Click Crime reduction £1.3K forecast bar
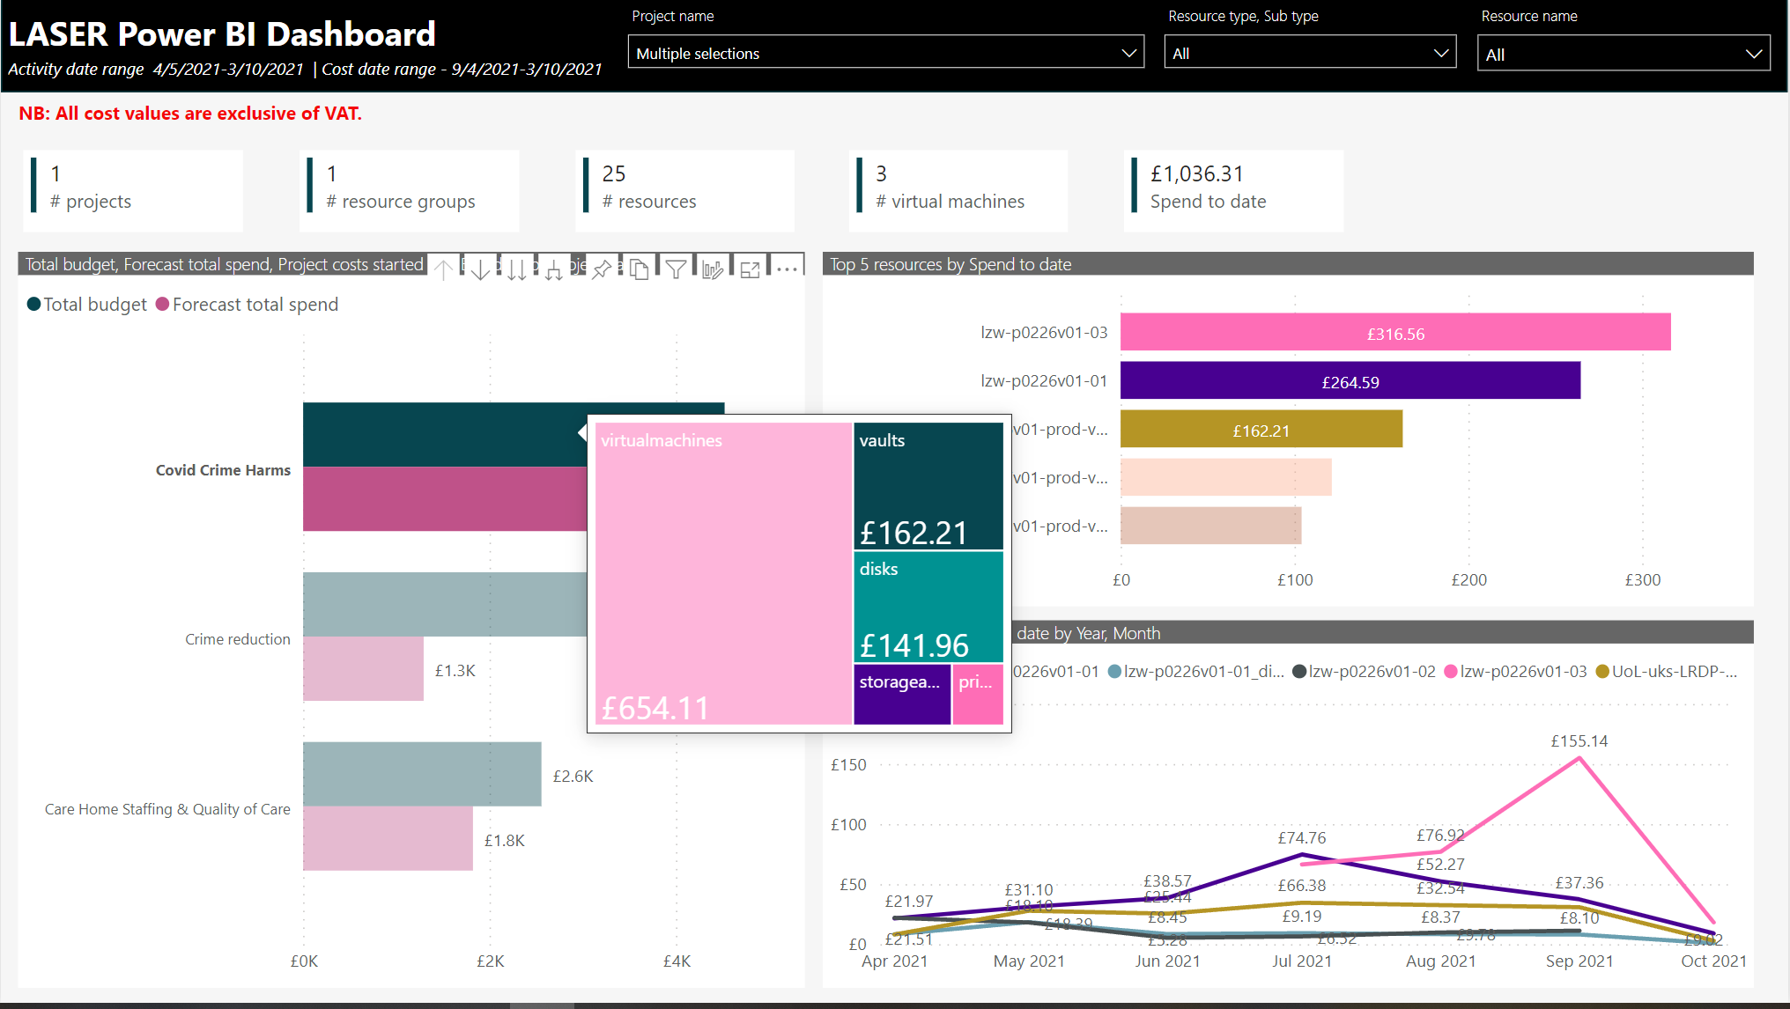 click(363, 669)
